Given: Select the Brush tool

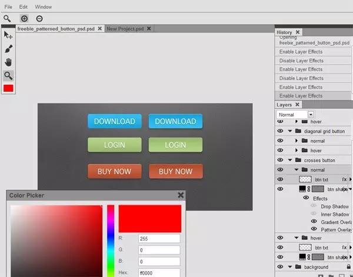Looking at the screenshot, I should 8,49.
